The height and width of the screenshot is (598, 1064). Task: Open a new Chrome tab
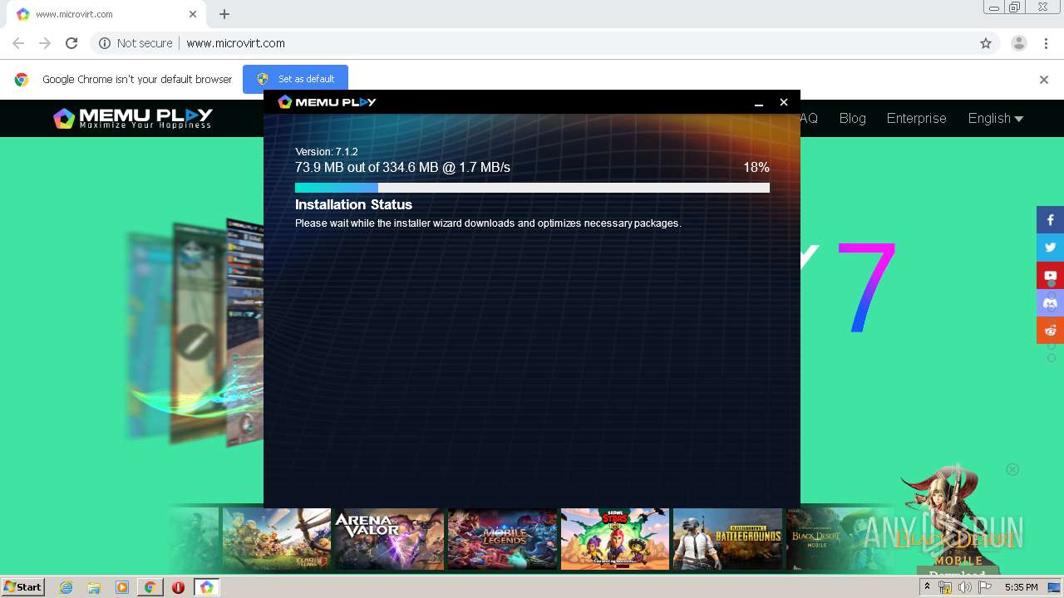click(224, 14)
